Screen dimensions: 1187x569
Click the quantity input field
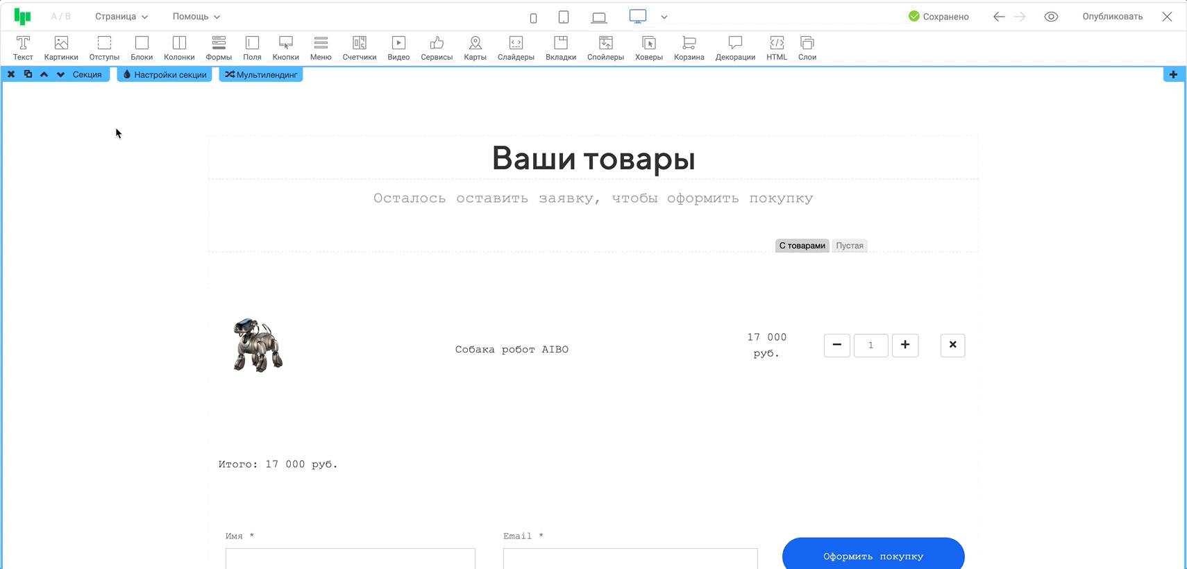tap(870, 345)
